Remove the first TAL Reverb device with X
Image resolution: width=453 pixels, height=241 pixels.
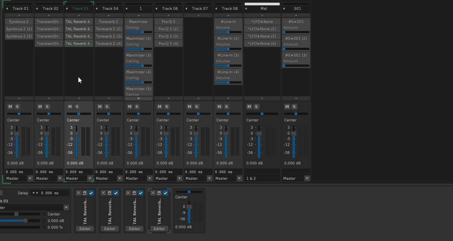click(x=79, y=193)
